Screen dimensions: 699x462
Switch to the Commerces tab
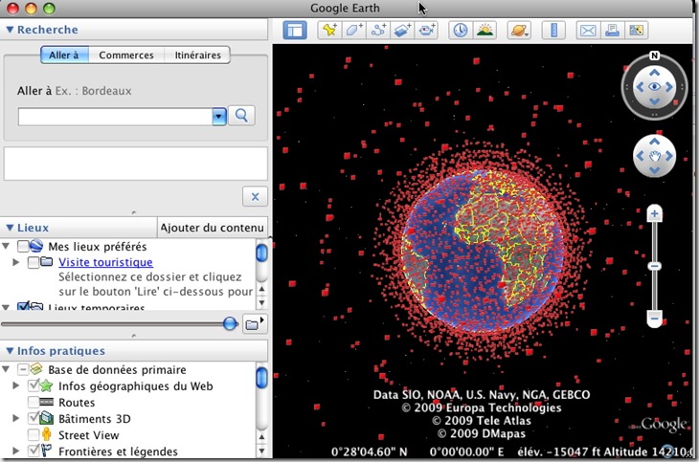pyautogui.click(x=126, y=55)
